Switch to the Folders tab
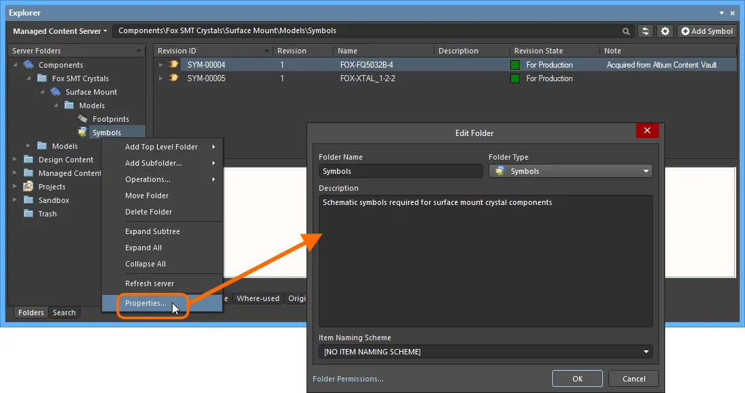 pyautogui.click(x=31, y=313)
